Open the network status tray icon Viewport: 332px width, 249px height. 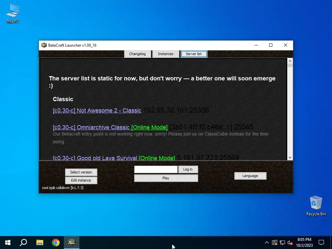tap(282, 243)
